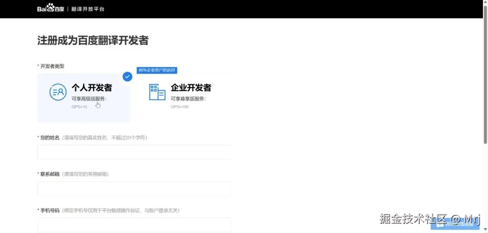Click the 可享高级版服务 text
The height and width of the screenshot is (233, 488).
click(x=89, y=99)
